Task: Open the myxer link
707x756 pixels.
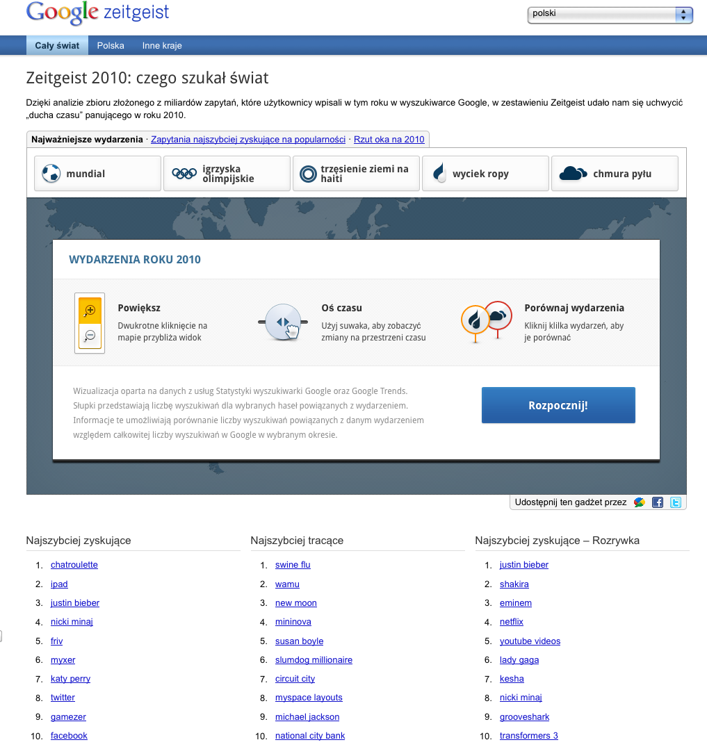Action: [63, 659]
